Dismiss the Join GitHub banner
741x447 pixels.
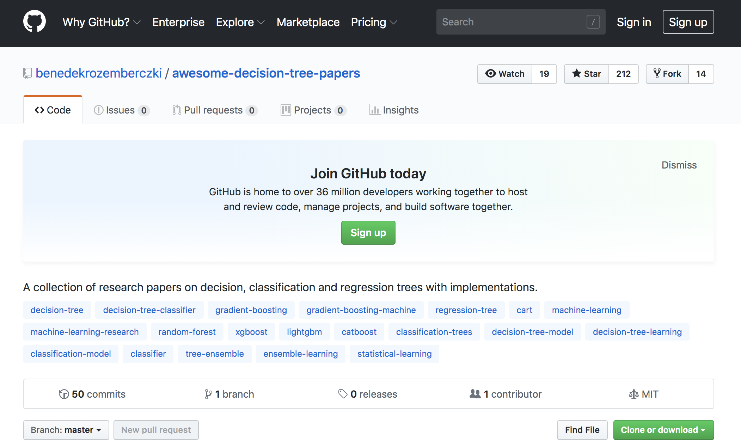679,165
